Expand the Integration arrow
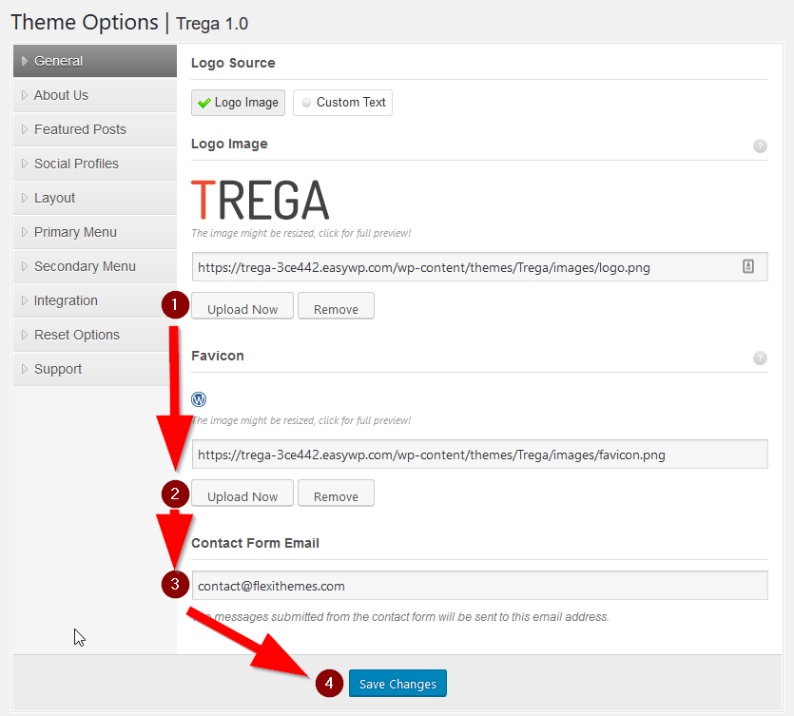794x716 pixels. coord(25,300)
